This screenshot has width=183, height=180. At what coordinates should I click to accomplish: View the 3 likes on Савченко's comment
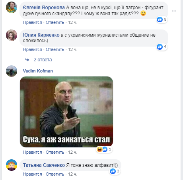(115, 171)
